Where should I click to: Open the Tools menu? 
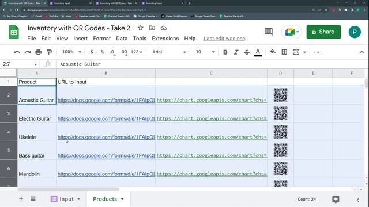pos(140,39)
